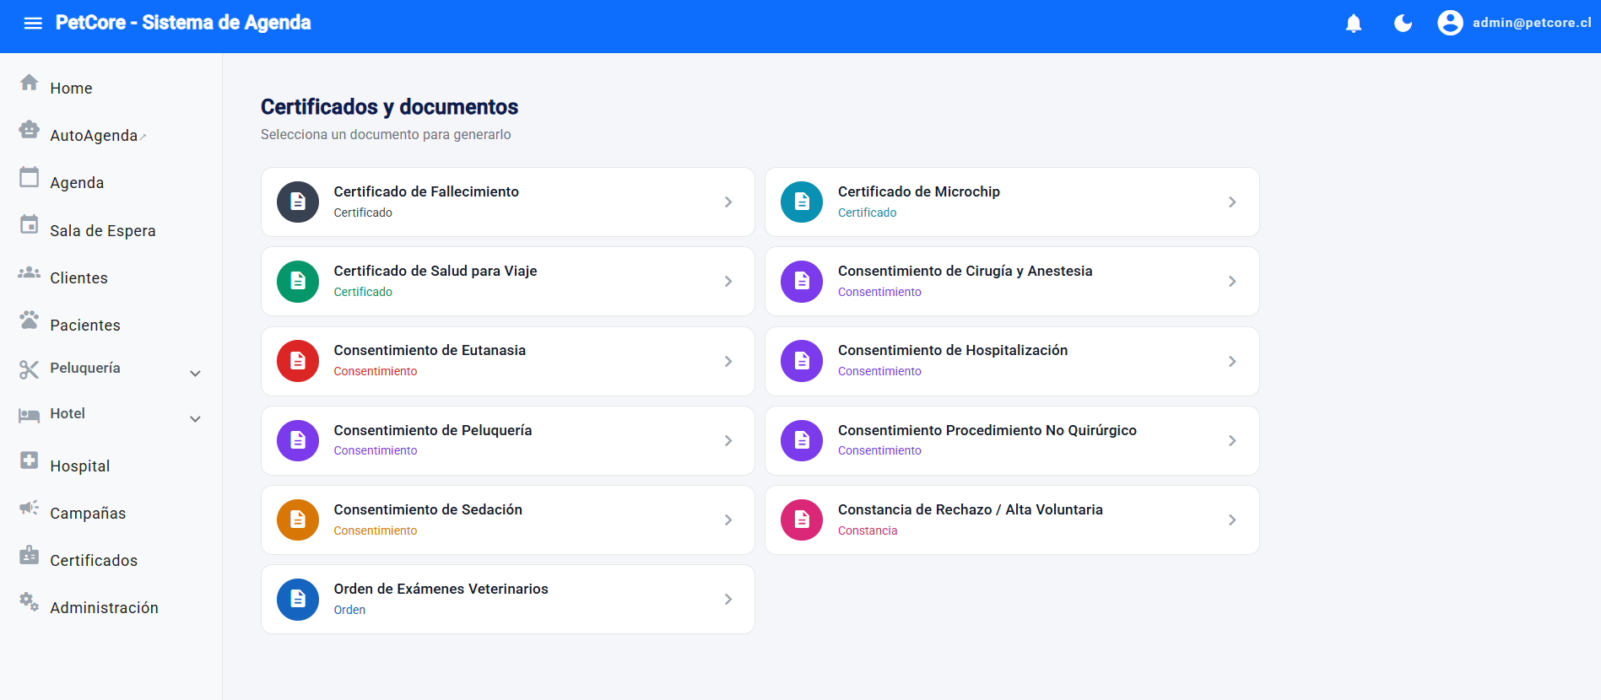This screenshot has height=700, width=1601.
Task: Select Orden de Exámenes Veterinarios title
Action: tap(441, 589)
